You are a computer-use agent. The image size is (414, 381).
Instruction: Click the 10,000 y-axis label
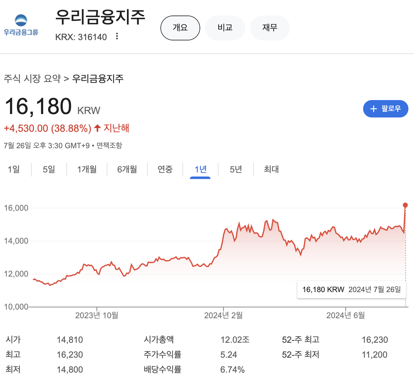pyautogui.click(x=16, y=307)
